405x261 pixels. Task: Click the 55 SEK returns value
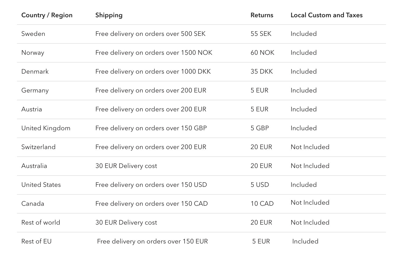pyautogui.click(x=261, y=34)
